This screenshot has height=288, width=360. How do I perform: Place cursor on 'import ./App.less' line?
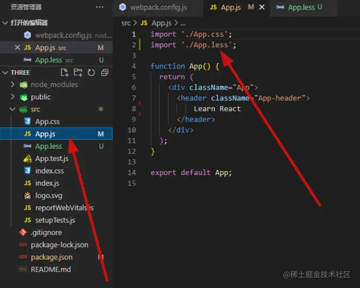point(193,45)
